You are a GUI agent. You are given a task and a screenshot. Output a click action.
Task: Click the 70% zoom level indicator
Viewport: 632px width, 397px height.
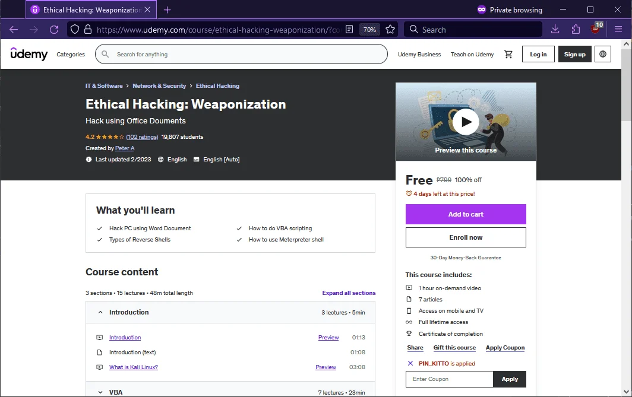coord(369,30)
